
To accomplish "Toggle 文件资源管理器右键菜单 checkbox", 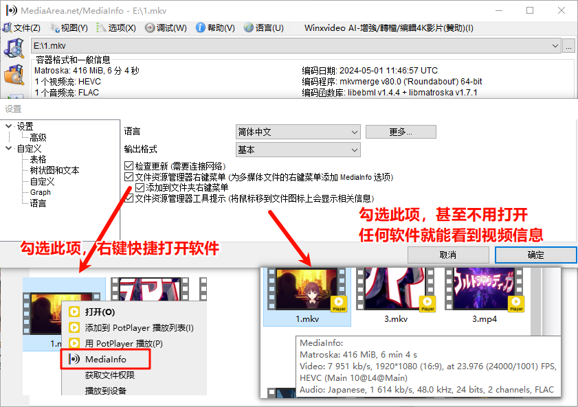I will [x=129, y=177].
